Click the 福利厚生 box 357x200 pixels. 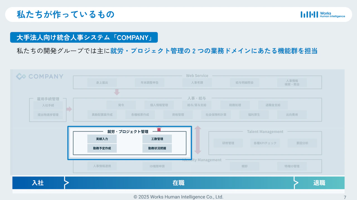click(254, 115)
